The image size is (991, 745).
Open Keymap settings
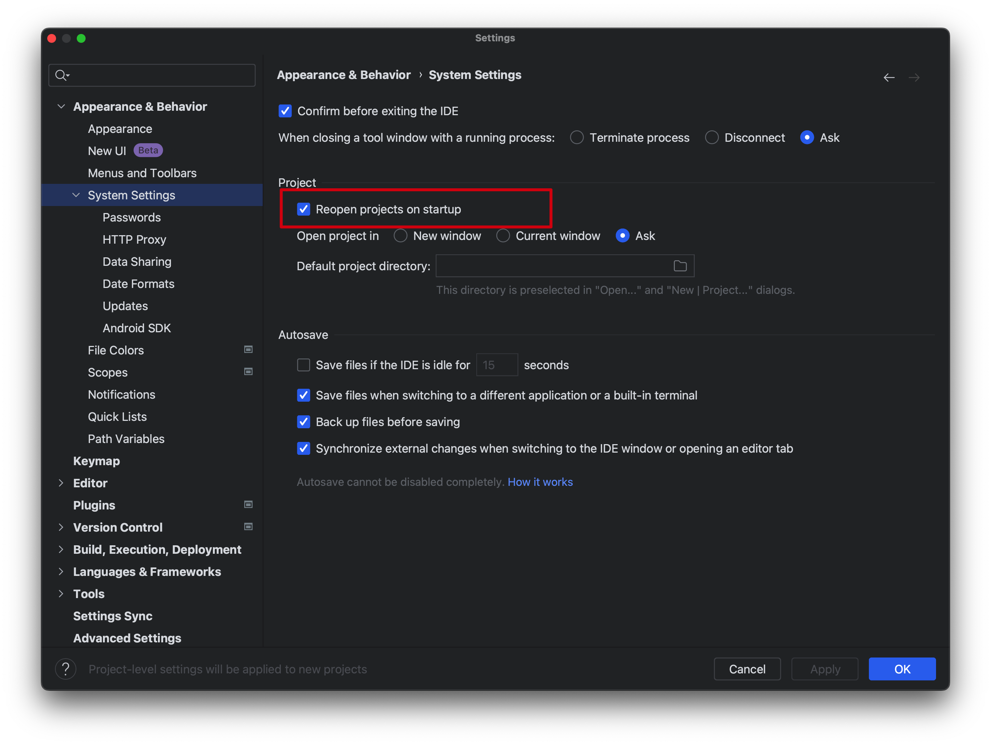tap(96, 461)
